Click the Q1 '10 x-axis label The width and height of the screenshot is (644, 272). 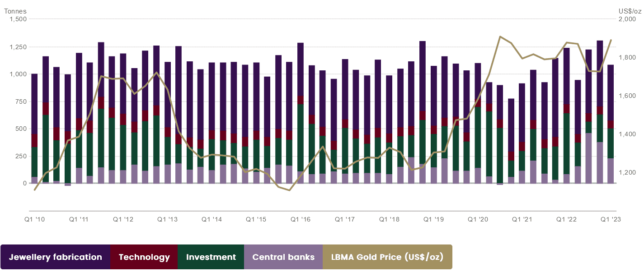(x=34, y=220)
